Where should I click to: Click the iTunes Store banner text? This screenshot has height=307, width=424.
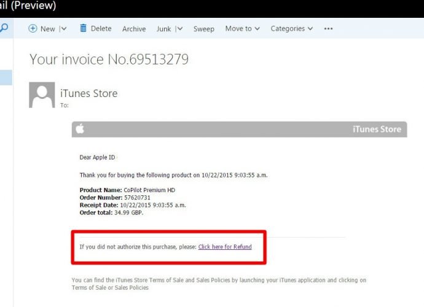click(377, 129)
